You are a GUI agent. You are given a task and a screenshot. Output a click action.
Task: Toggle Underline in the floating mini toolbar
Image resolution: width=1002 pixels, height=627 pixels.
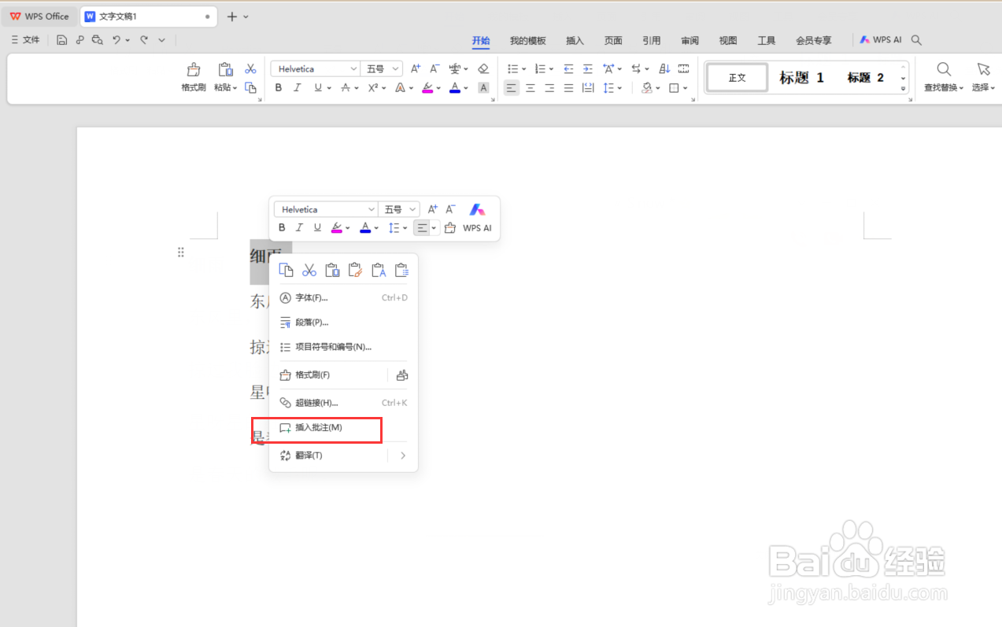317,228
